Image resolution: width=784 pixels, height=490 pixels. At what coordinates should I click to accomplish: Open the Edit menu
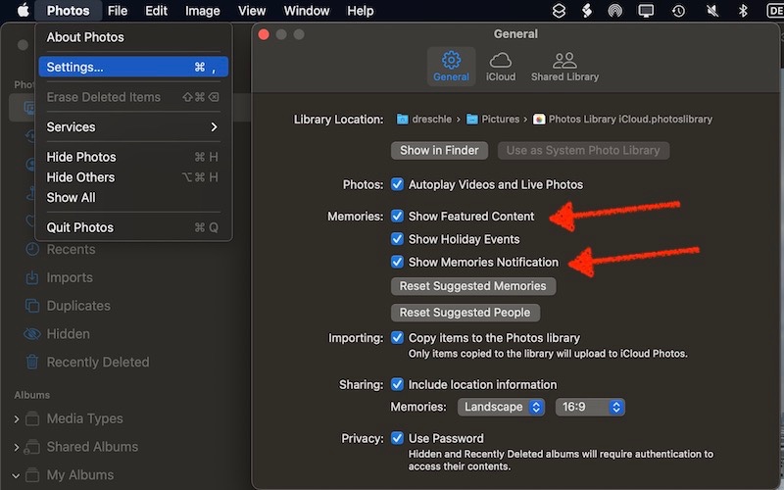pos(157,11)
